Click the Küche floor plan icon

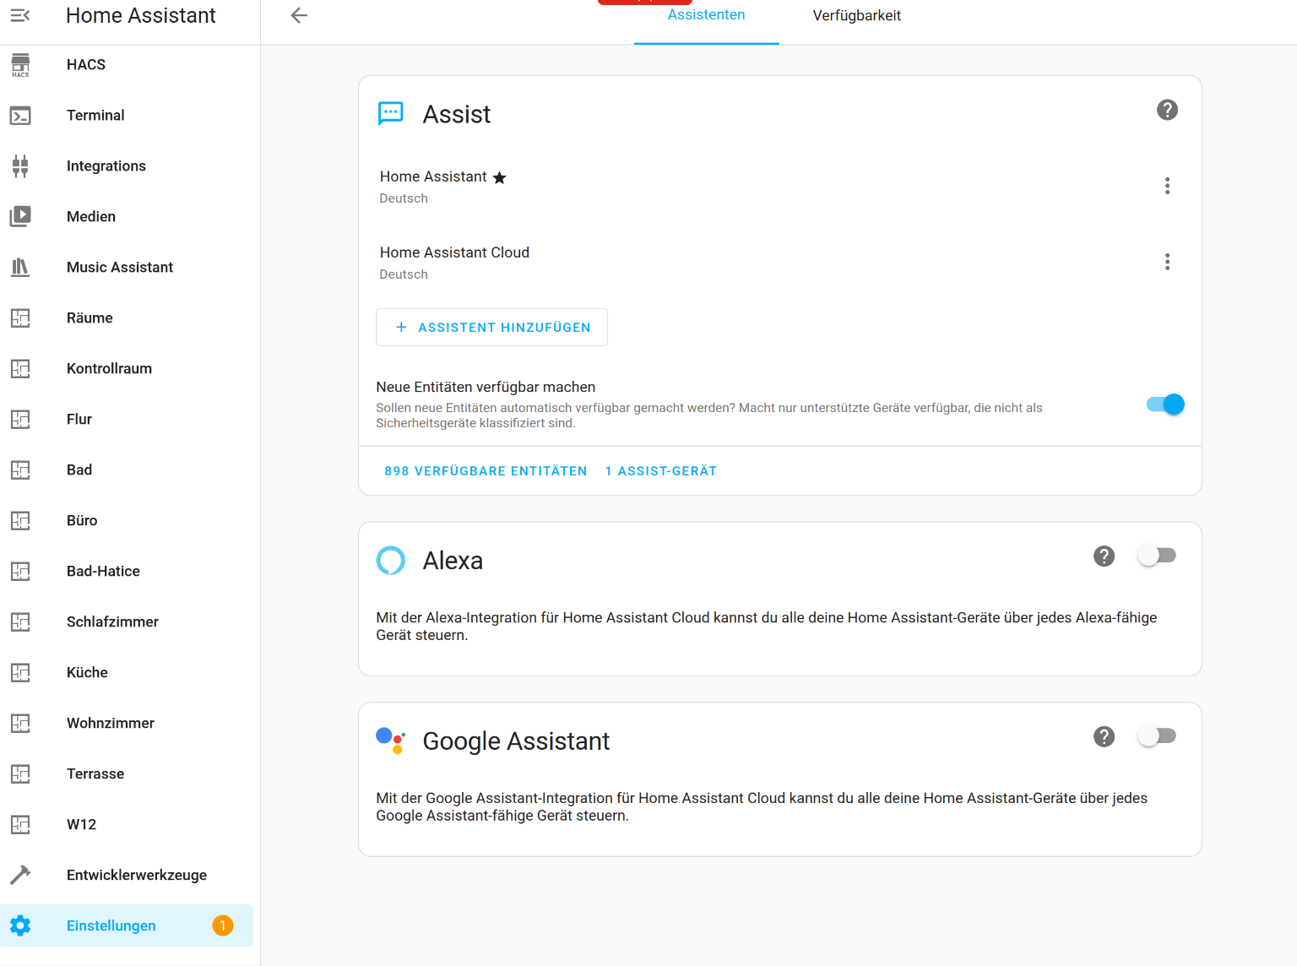click(20, 673)
